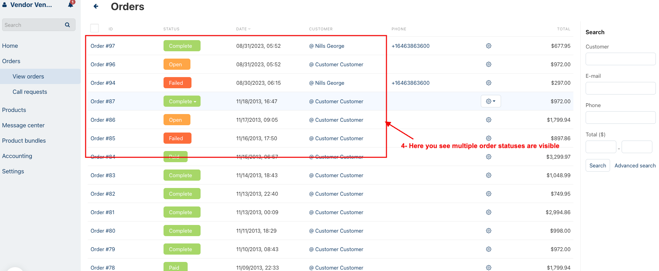Open Complete status of Order #97

tap(182, 46)
